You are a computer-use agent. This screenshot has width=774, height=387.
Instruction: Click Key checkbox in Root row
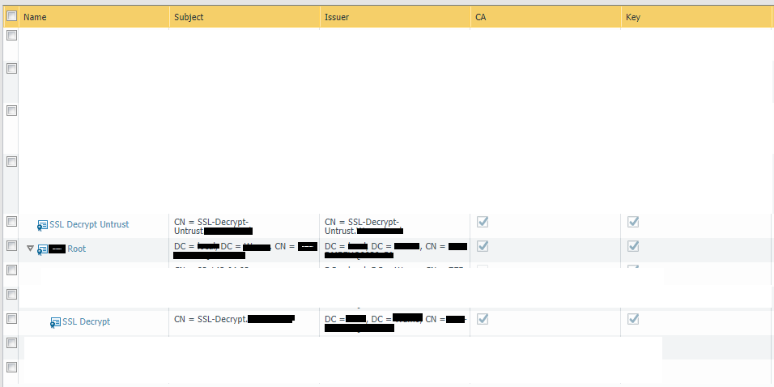coord(633,246)
